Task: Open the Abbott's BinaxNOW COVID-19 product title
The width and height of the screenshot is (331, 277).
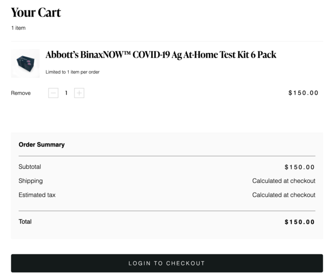Action: [161, 55]
